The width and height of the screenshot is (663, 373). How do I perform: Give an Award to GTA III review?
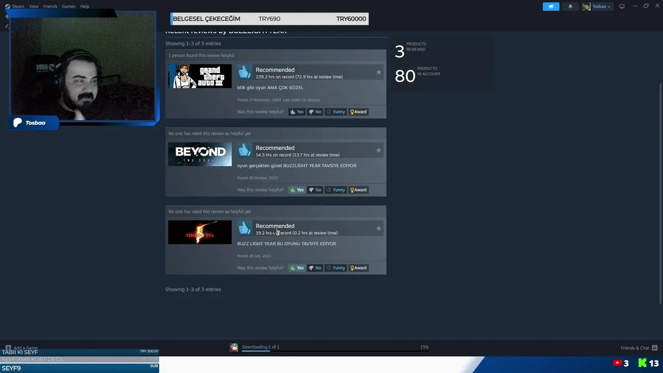[x=358, y=112]
